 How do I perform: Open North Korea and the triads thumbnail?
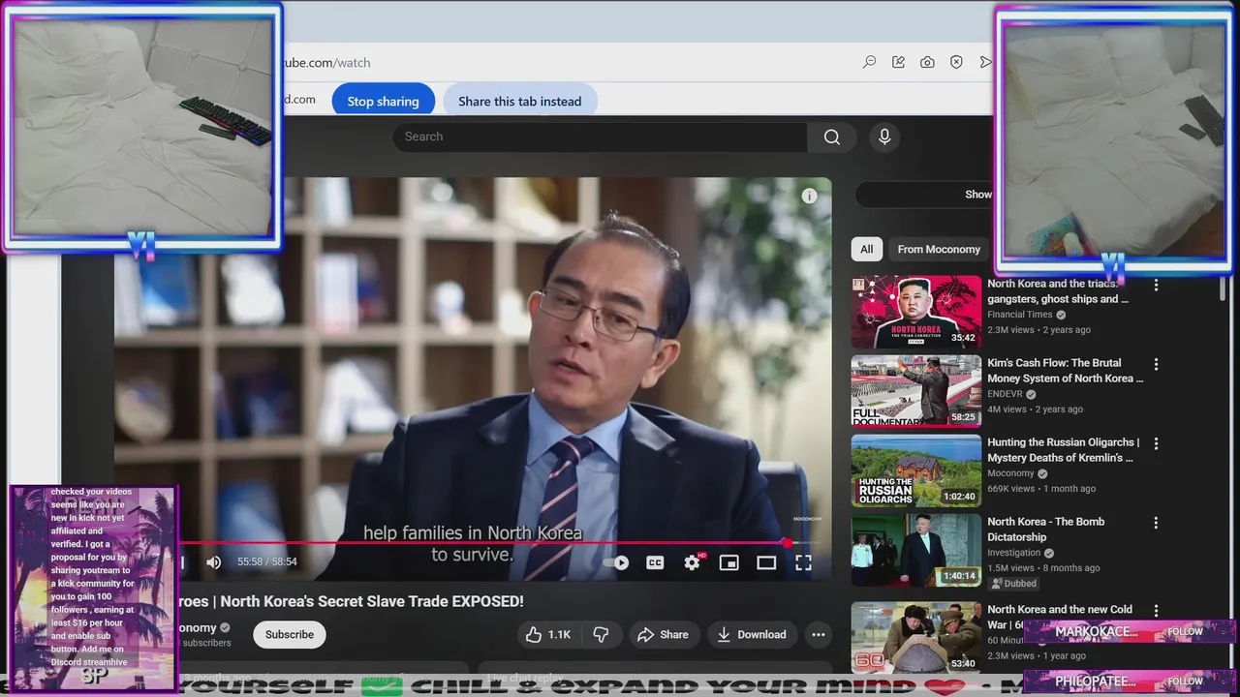coord(916,312)
